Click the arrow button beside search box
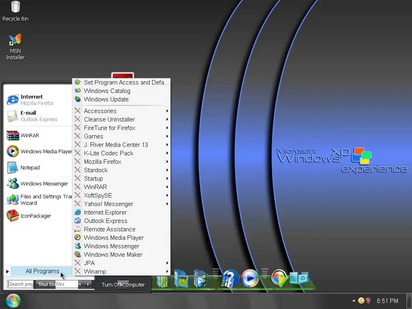The image size is (412, 309). 88,284
